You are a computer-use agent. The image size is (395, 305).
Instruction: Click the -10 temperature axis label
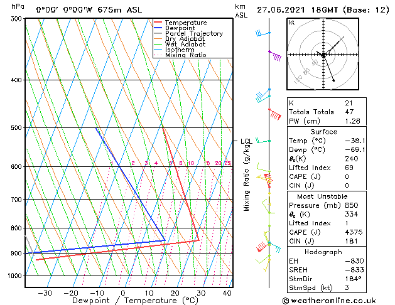97,293
